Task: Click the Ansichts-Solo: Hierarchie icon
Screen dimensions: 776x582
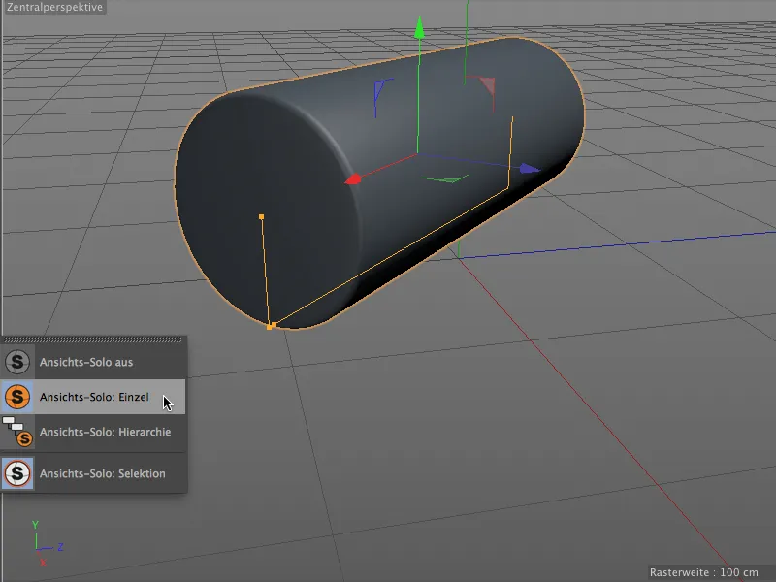Action: (x=17, y=432)
